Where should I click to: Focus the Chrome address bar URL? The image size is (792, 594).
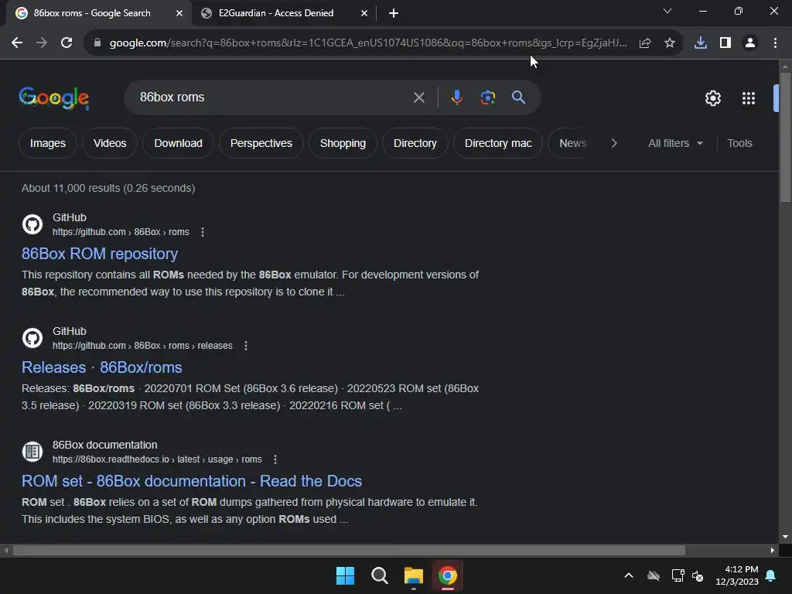point(367,43)
